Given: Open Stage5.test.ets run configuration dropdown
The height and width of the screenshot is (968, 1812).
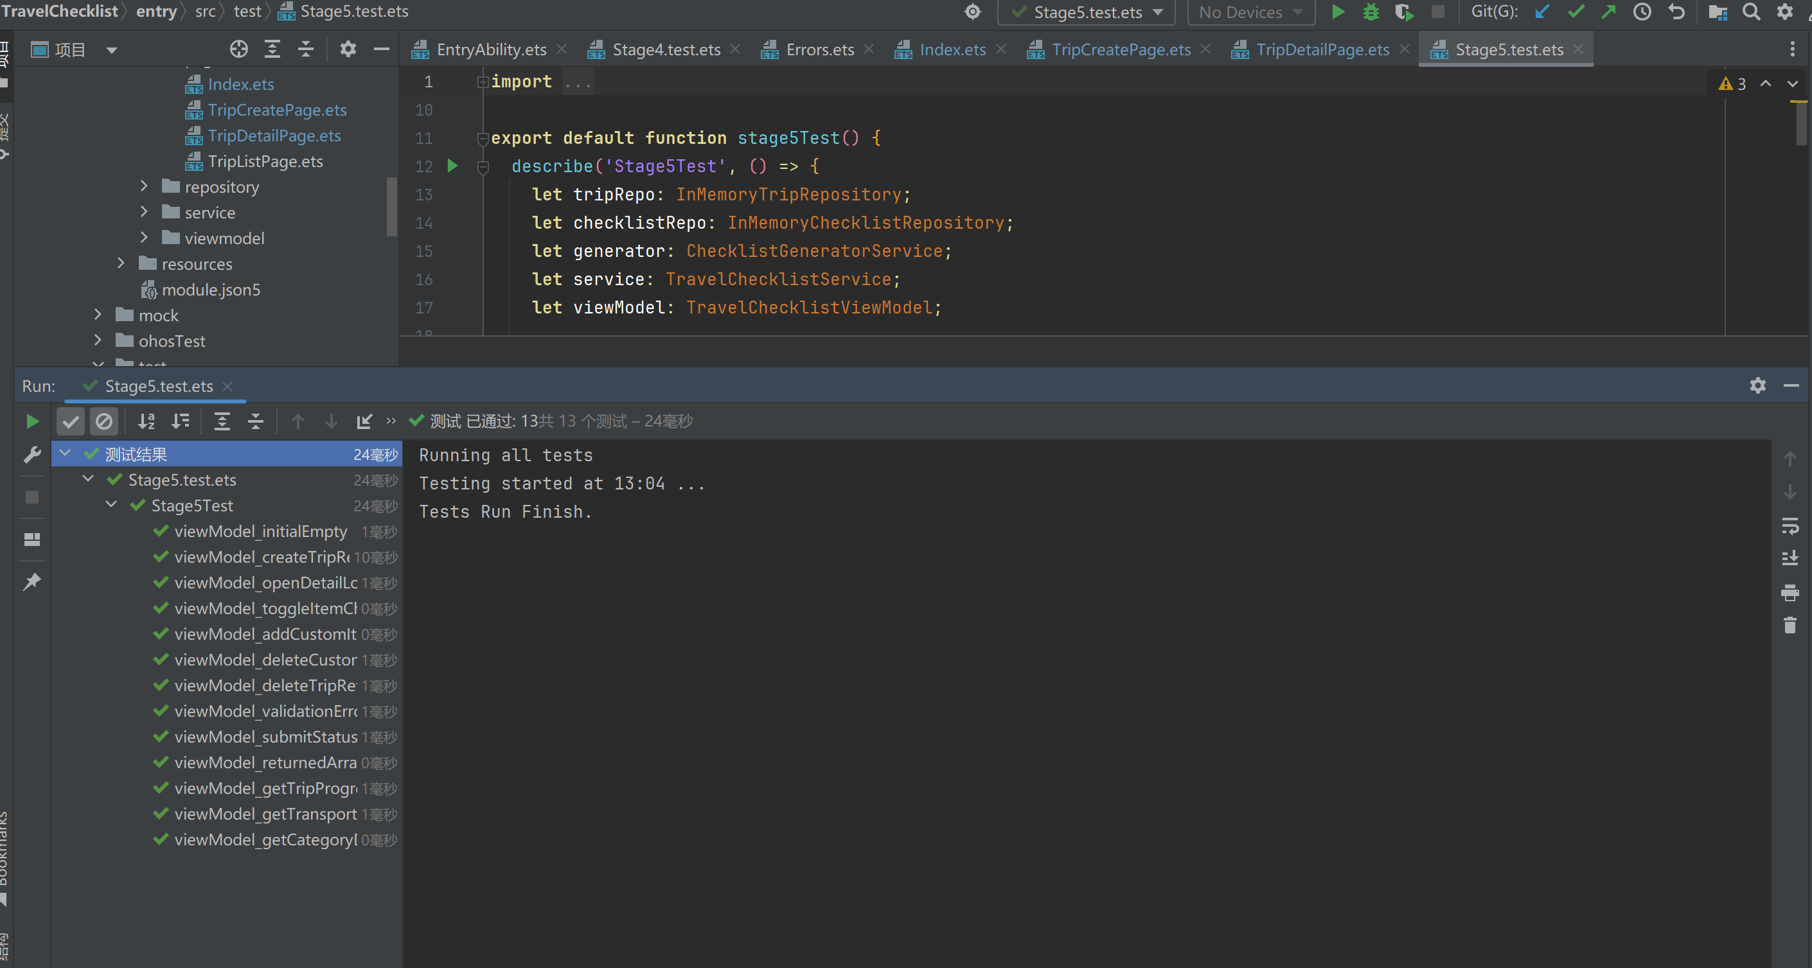Looking at the screenshot, I should 1087,12.
